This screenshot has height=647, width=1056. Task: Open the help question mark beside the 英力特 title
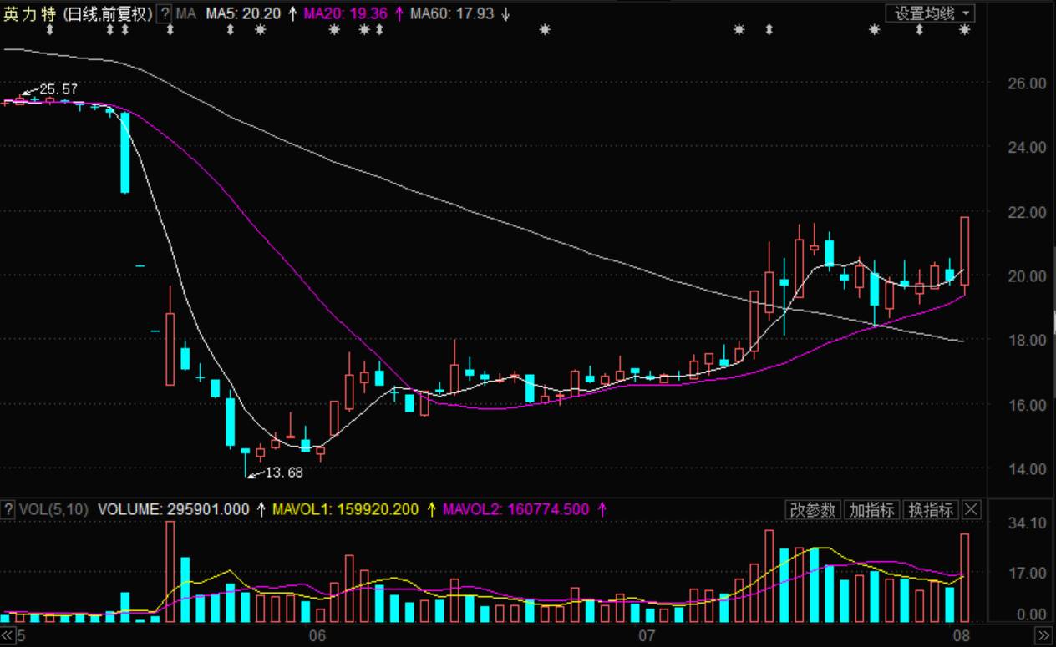pyautogui.click(x=165, y=13)
